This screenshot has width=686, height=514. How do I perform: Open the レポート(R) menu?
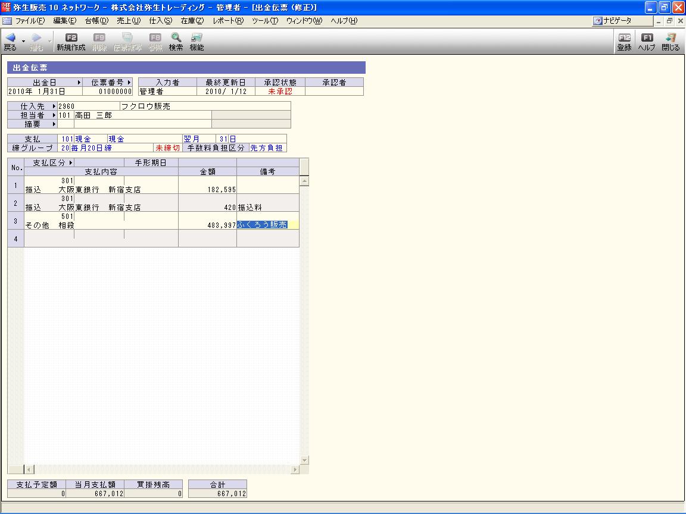coord(229,21)
